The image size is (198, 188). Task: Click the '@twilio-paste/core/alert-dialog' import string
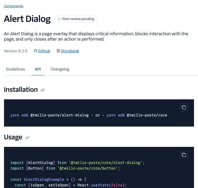[x=106, y=163]
